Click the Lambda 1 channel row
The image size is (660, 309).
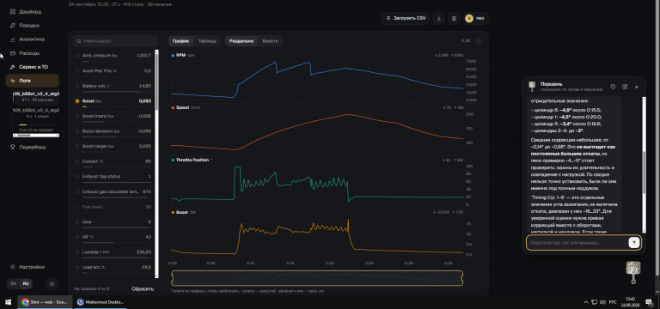tap(113, 252)
